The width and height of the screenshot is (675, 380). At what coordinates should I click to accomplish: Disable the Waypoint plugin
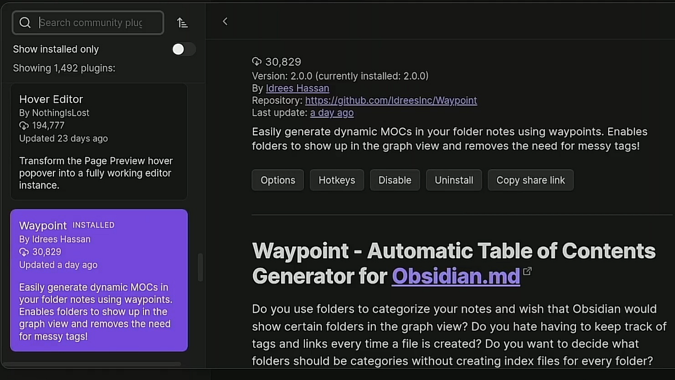[394, 180]
